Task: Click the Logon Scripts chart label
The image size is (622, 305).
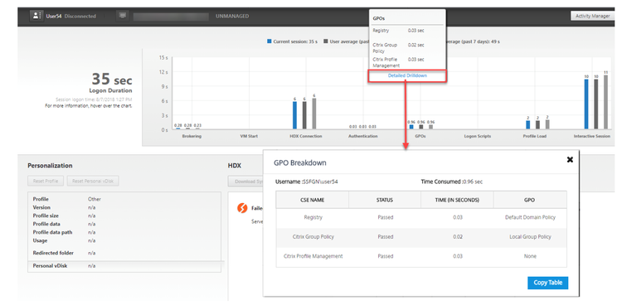Action: tap(478, 136)
